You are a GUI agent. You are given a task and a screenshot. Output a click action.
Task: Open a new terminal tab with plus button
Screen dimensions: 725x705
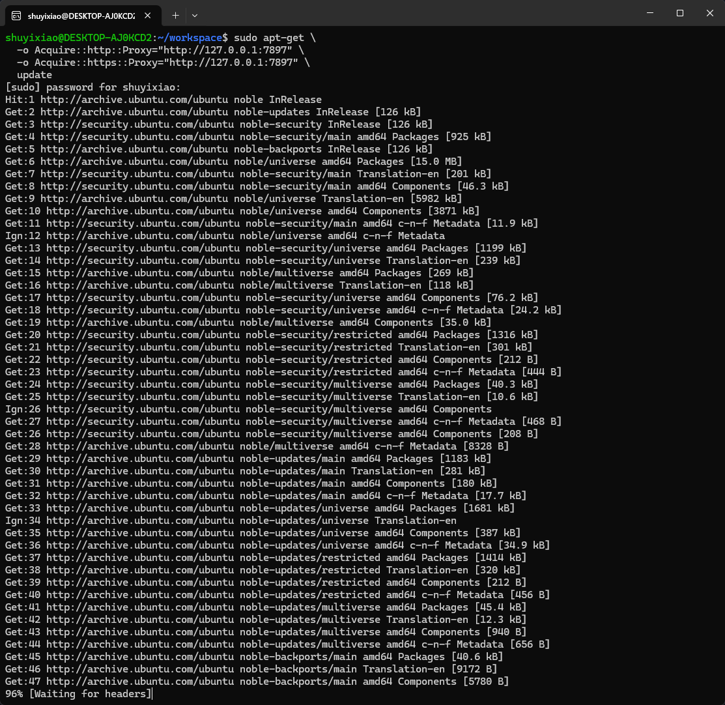175,15
